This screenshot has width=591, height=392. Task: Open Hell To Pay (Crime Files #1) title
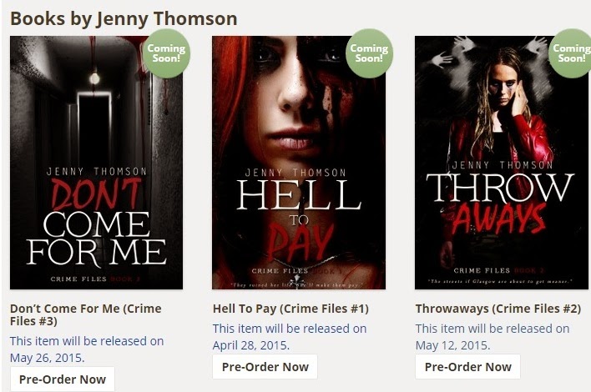click(290, 309)
